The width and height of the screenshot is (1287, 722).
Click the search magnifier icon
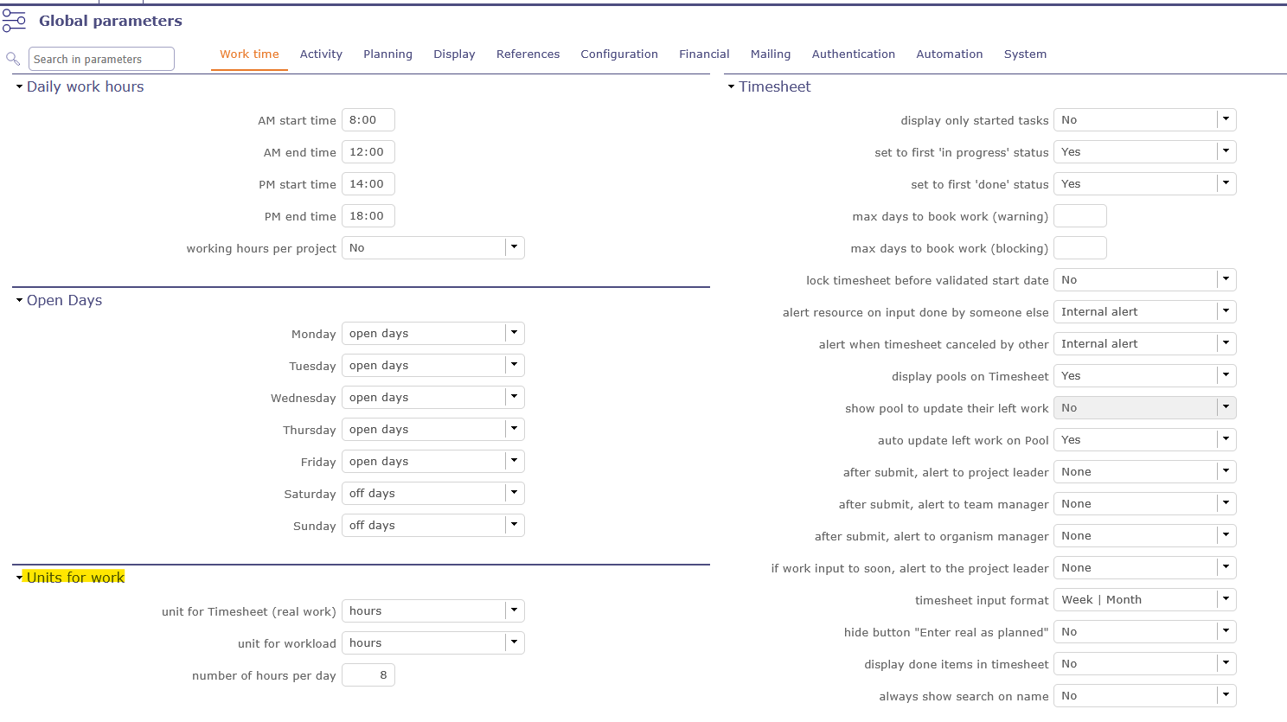point(13,59)
